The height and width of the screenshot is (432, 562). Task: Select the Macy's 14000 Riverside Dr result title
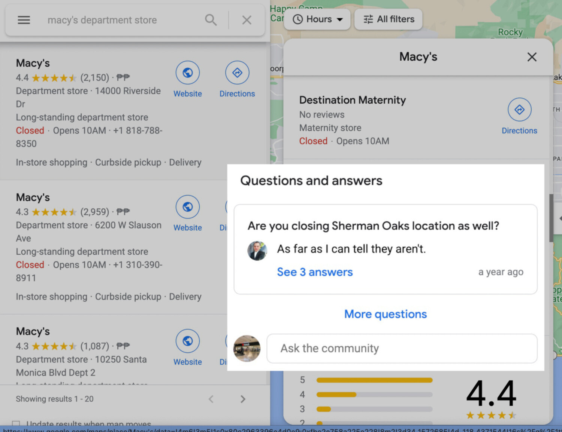(33, 63)
